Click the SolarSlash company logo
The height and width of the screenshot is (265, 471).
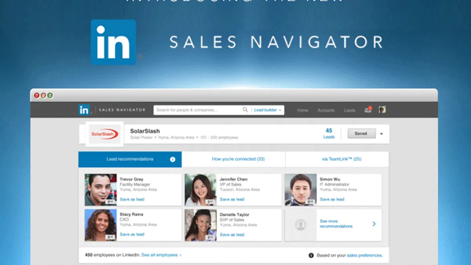[104, 134]
